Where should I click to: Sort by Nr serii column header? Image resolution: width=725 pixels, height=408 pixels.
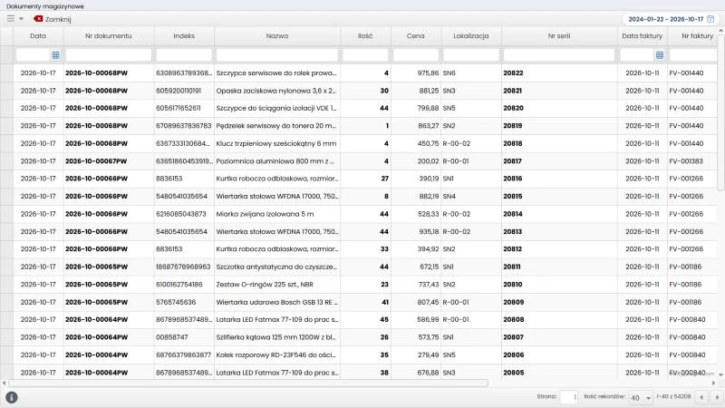559,35
